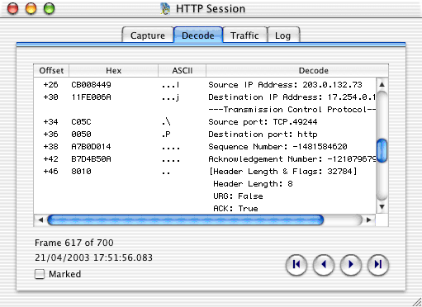Viewport: 422px width, 307px height.
Task: Select hex value A7B0D014
Action: (x=91, y=147)
